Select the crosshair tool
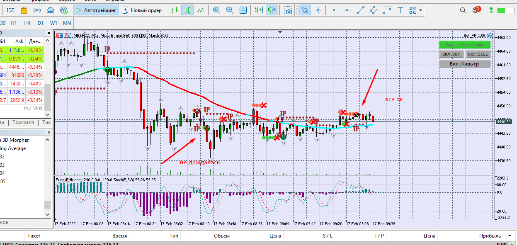The height and width of the screenshot is (245, 517). click(x=318, y=10)
